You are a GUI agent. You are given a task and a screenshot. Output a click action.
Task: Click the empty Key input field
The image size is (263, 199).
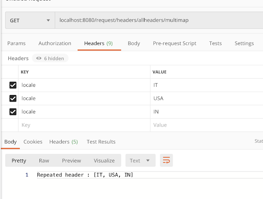pyautogui.click(x=84, y=125)
